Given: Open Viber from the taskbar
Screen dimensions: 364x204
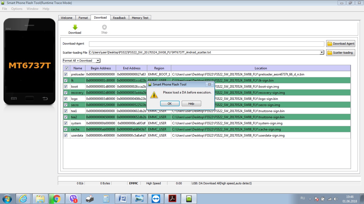Looking at the screenshot, I should pyautogui.click(x=73, y=198).
